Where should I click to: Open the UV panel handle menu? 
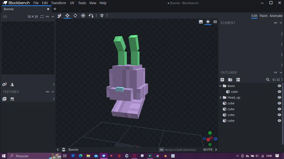click(47, 17)
